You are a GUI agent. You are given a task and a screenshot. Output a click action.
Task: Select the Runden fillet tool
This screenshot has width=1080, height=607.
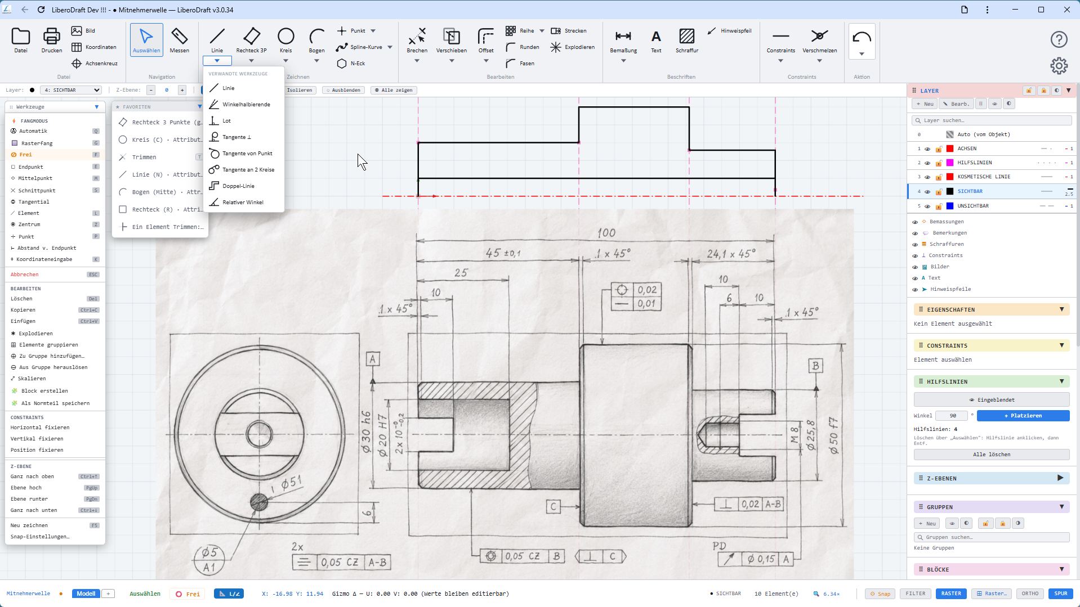point(523,47)
